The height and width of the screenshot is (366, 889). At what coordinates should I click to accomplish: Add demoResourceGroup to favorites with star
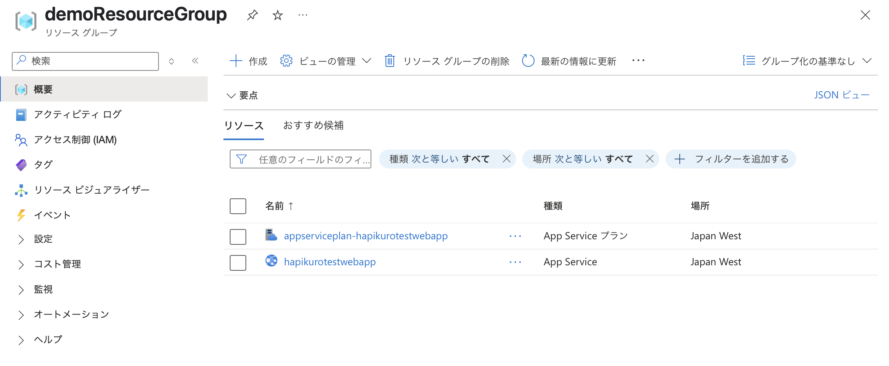click(x=278, y=15)
